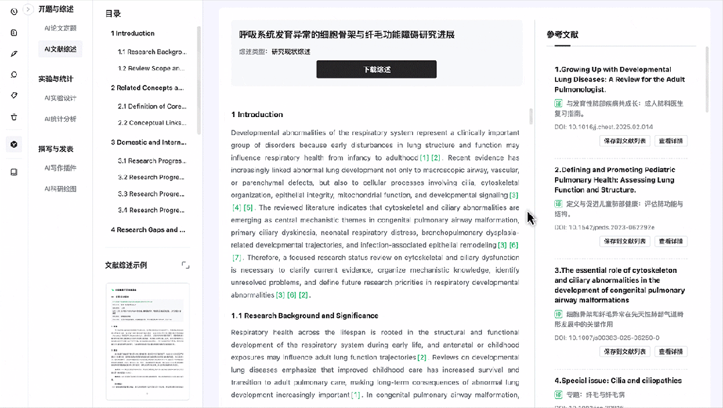Viewport: 723px width, 408px height.
Task: Click 保存到文献列表 for 'Defining and Promoting Pediatric' reference
Action: pyautogui.click(x=625, y=241)
